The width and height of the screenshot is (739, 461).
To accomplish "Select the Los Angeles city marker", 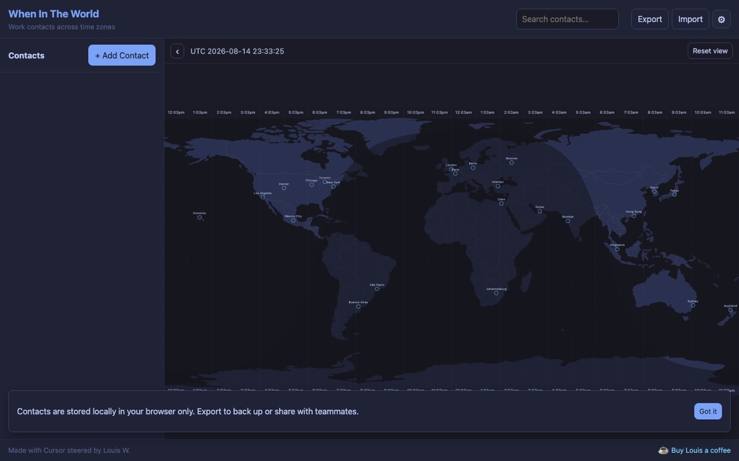I will [263, 197].
